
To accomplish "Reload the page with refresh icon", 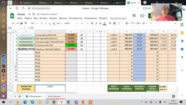I will pyautogui.click(x=23, y=8).
